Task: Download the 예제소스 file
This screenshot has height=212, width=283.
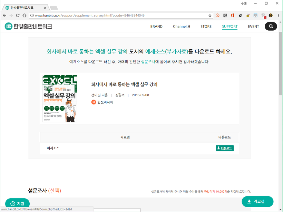Action: point(225,148)
